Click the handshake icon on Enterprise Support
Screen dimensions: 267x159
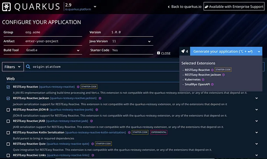[207, 7]
